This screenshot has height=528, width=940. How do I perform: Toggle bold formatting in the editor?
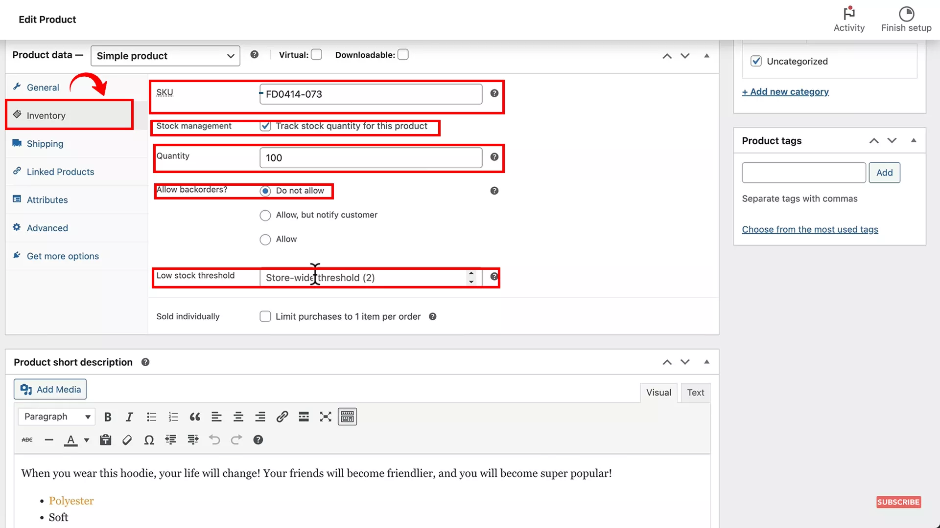click(x=107, y=417)
